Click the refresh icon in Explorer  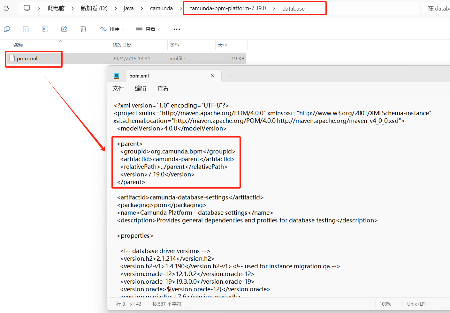[x=6, y=8]
